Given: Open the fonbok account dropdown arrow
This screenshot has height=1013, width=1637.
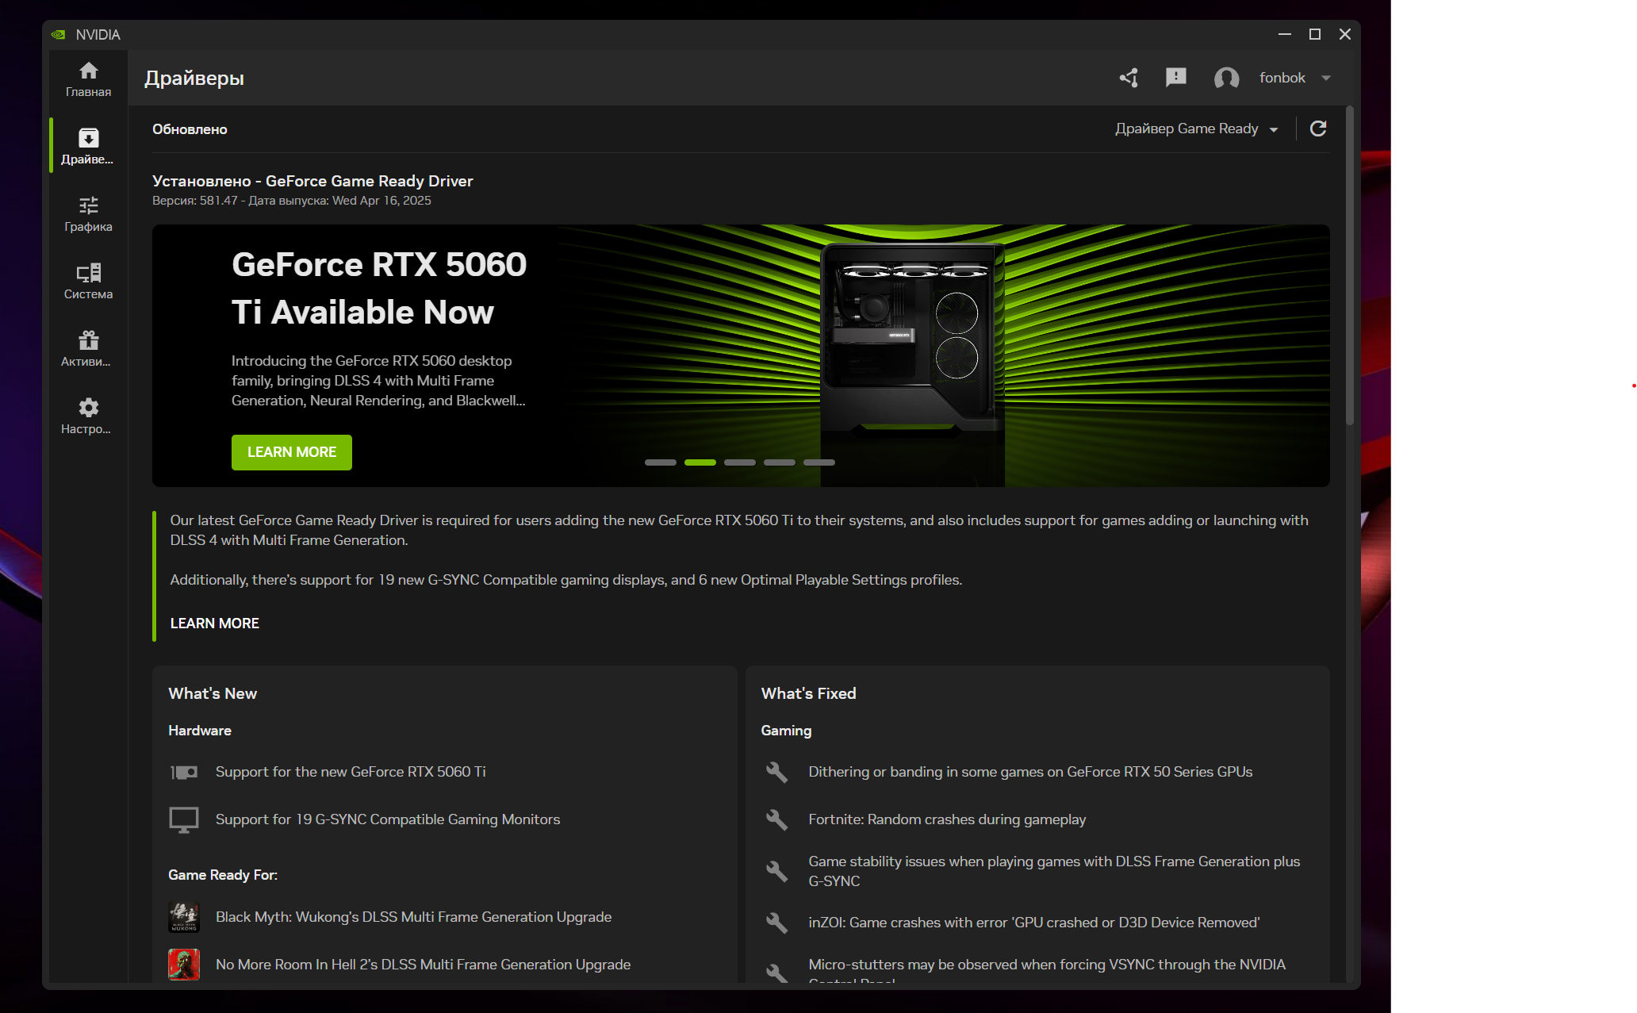Looking at the screenshot, I should pos(1326,78).
